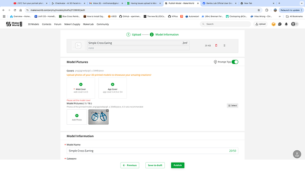Viewport: 305px width, 171px height.
Task: Remove the earring photo with its X
Action: [x=107, y=111]
